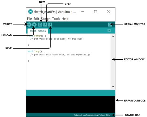Select the sketch_mar09a tab

(x=38, y=31)
